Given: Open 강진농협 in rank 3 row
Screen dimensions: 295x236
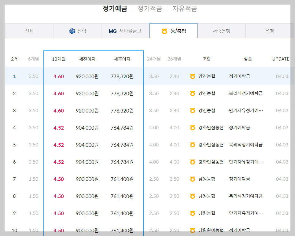Looking at the screenshot, I should coord(207,110).
